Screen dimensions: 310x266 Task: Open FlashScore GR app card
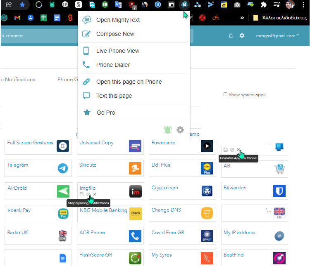(x=110, y=258)
